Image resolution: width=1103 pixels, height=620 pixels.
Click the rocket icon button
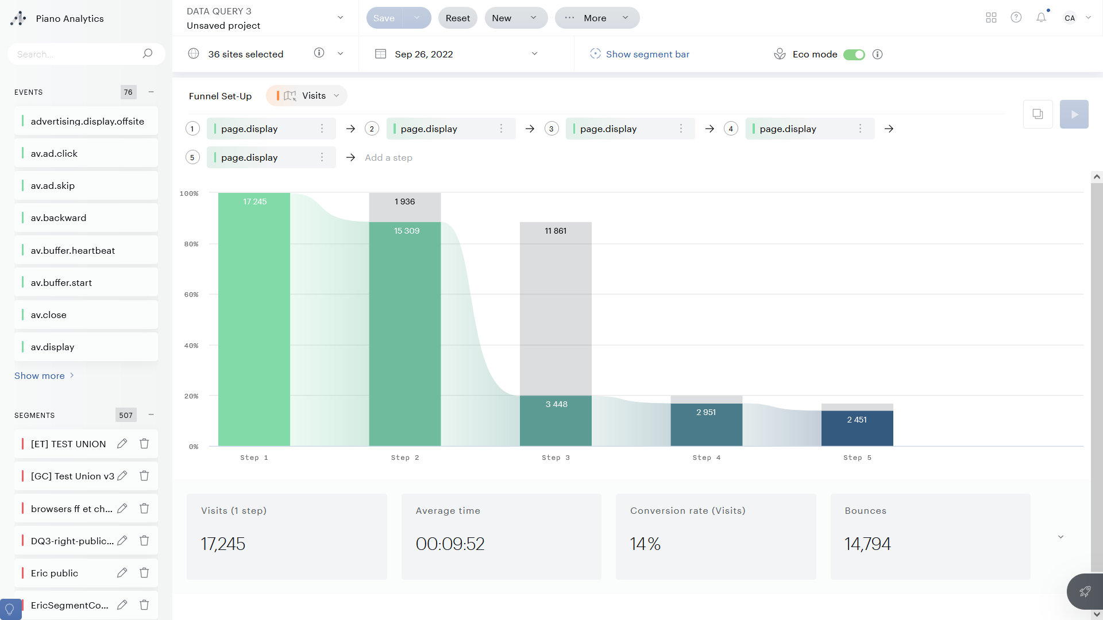(1085, 591)
